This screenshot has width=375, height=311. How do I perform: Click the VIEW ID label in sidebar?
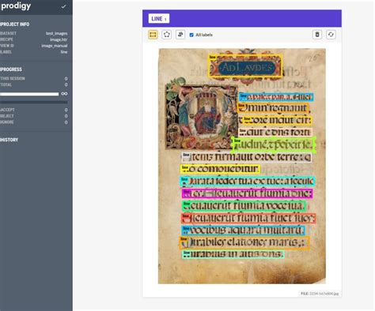[x=7, y=46]
